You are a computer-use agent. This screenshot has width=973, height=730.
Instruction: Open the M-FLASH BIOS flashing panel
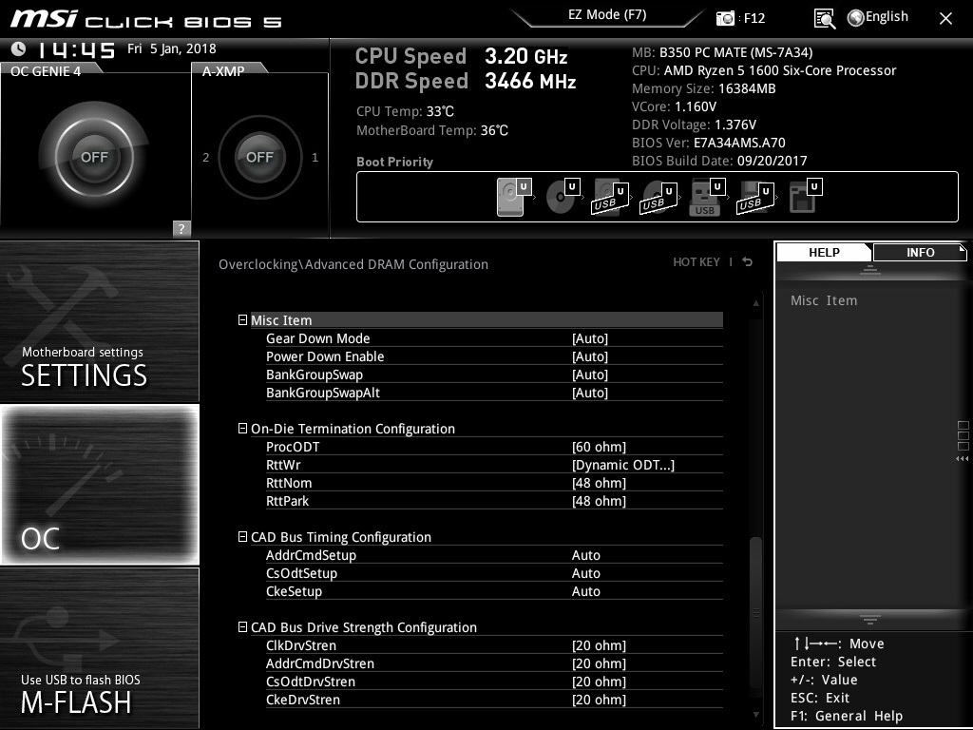pos(99,648)
